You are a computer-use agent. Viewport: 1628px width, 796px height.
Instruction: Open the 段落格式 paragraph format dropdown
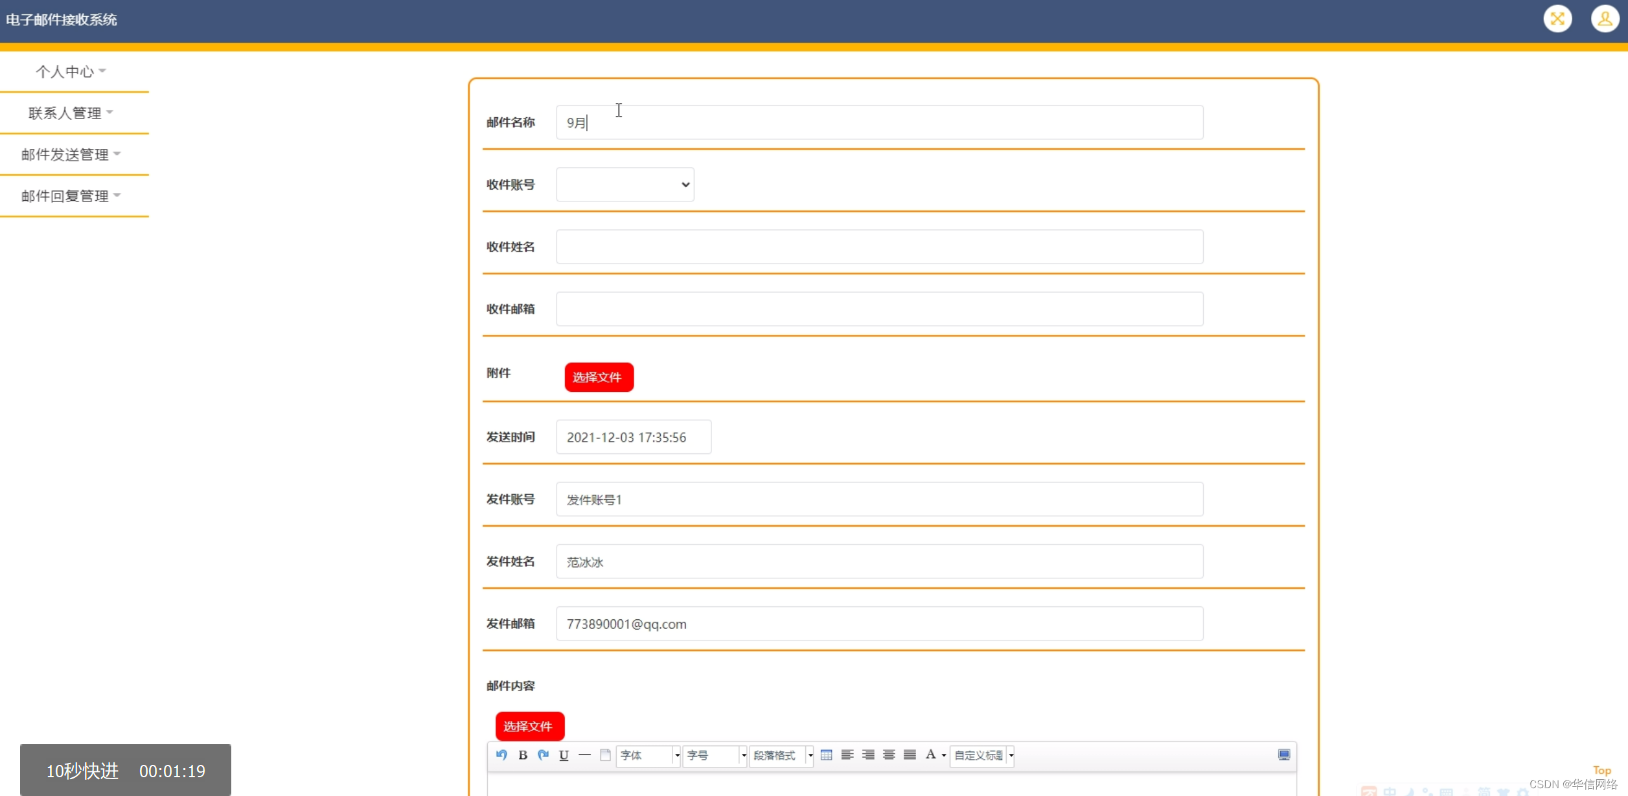click(781, 755)
